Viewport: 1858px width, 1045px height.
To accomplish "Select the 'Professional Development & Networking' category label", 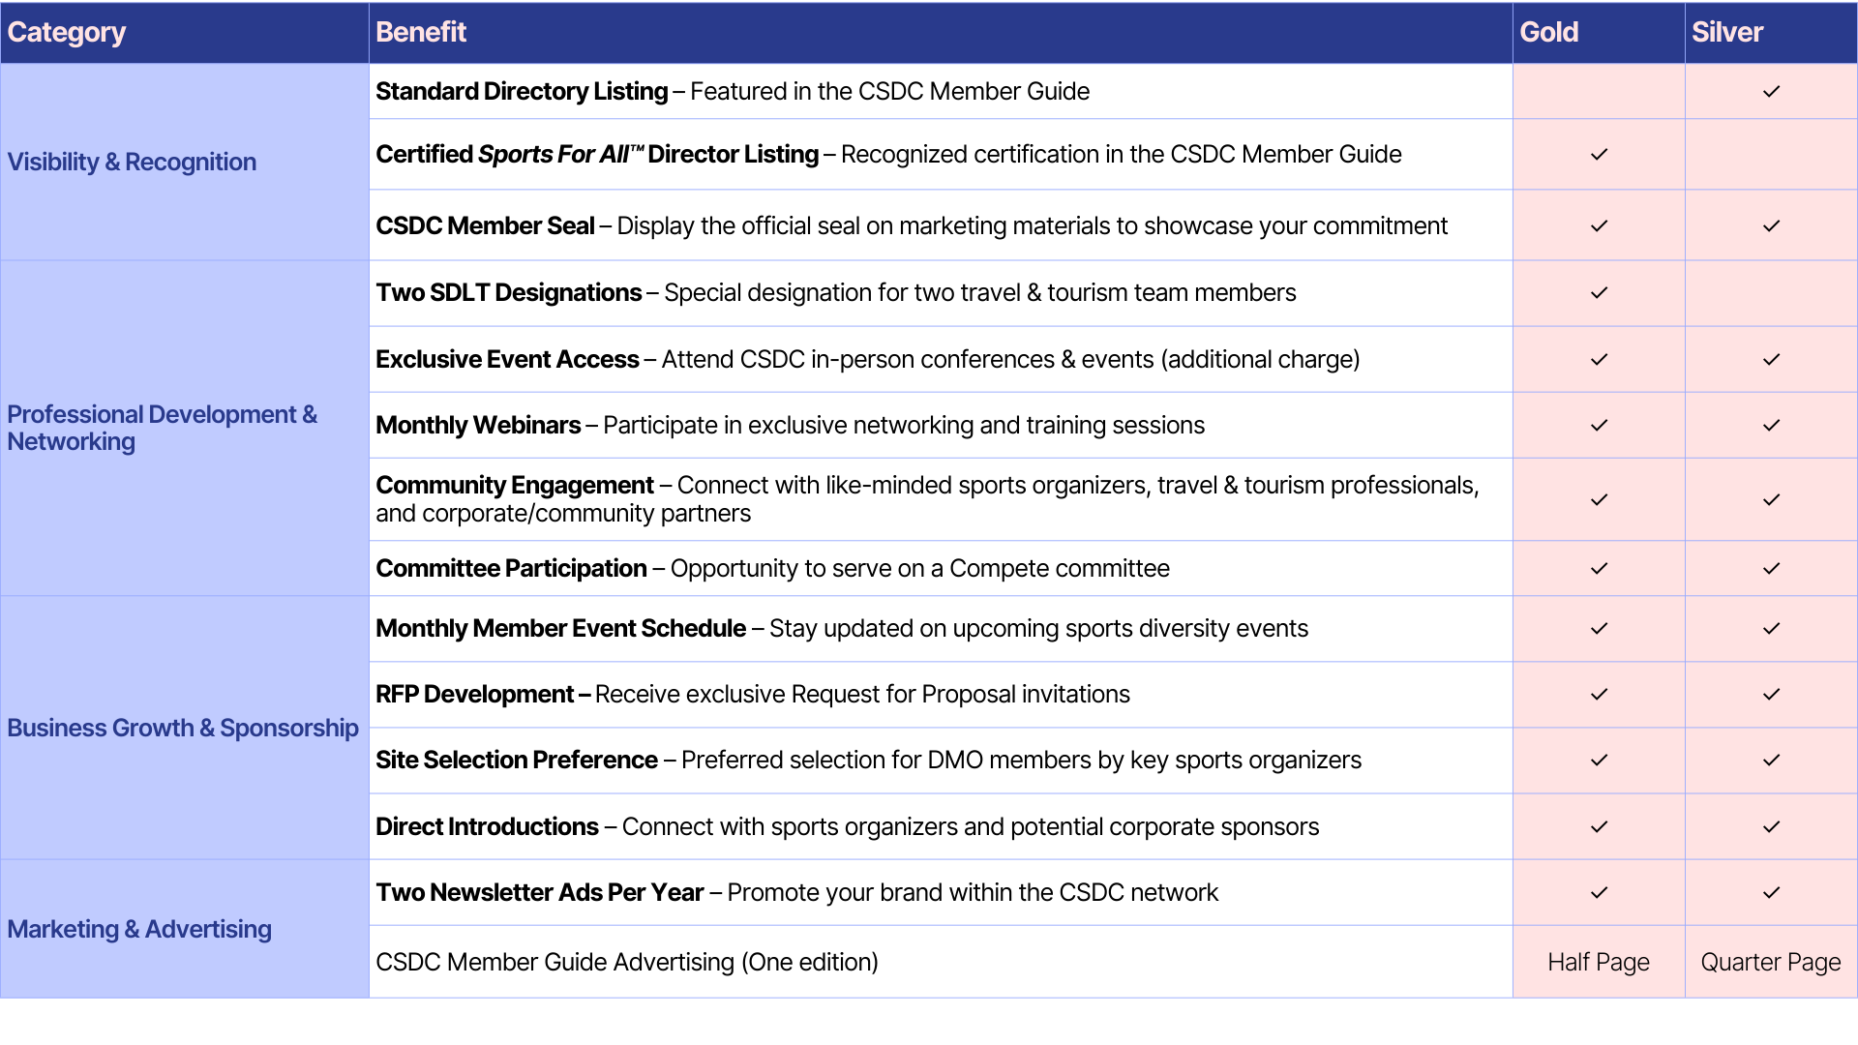I will click(x=162, y=428).
